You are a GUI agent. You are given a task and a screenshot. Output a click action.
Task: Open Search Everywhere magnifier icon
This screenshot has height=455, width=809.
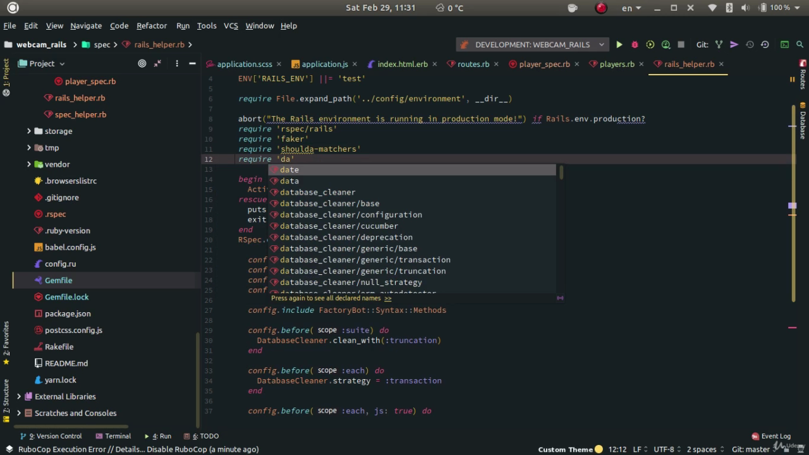[800, 45]
